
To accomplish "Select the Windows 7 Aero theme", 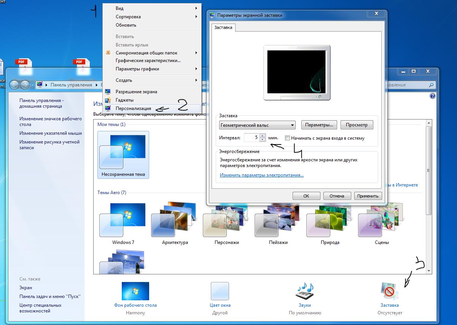I will tap(123, 224).
